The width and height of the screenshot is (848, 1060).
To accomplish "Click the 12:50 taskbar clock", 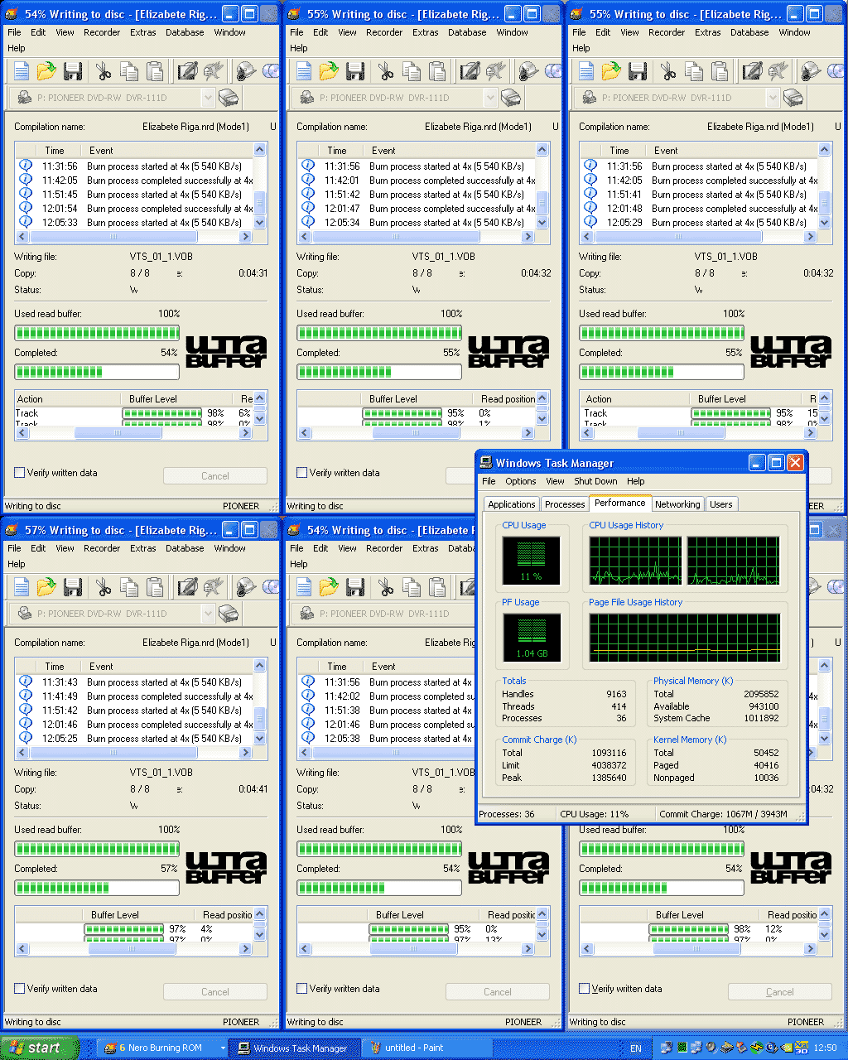I will coord(826,1048).
